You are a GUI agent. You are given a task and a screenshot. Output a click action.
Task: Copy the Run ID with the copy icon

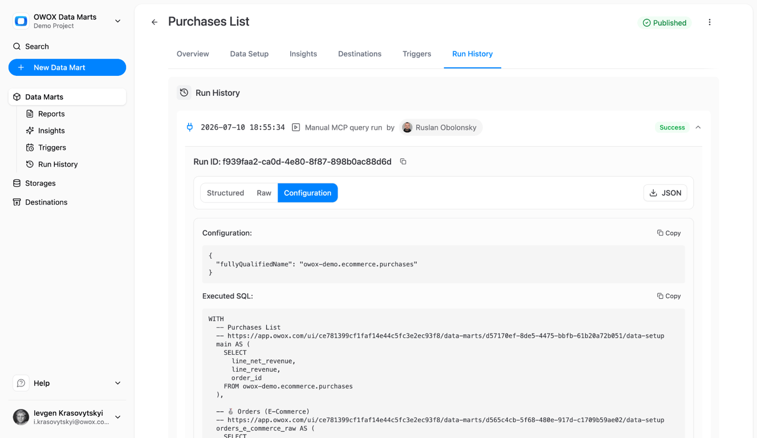click(x=403, y=161)
